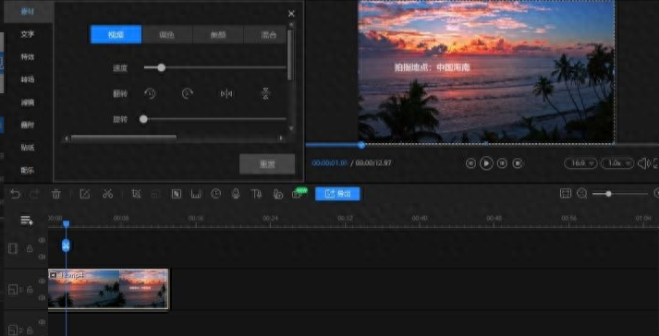659x336 pixels.
Task: Toggle lock on the 12.mp4 track
Action: (30, 290)
